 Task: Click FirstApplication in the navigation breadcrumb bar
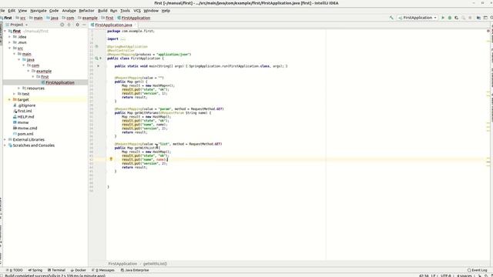[x=136, y=18]
